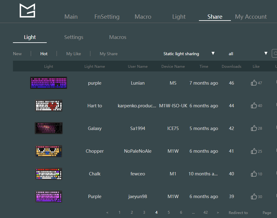Image resolution: width=277 pixels, height=218 pixels.
Task: Click device name M1W-ISO-UK
Action: tap(173, 106)
